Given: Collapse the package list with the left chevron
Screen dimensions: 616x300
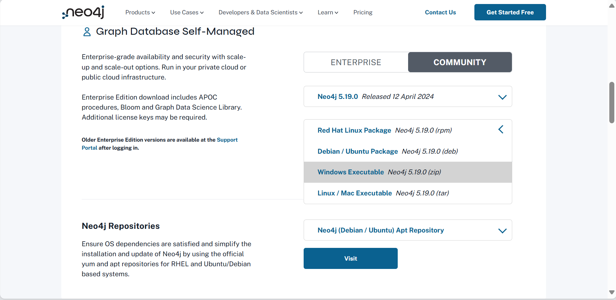Looking at the screenshot, I should [x=501, y=129].
